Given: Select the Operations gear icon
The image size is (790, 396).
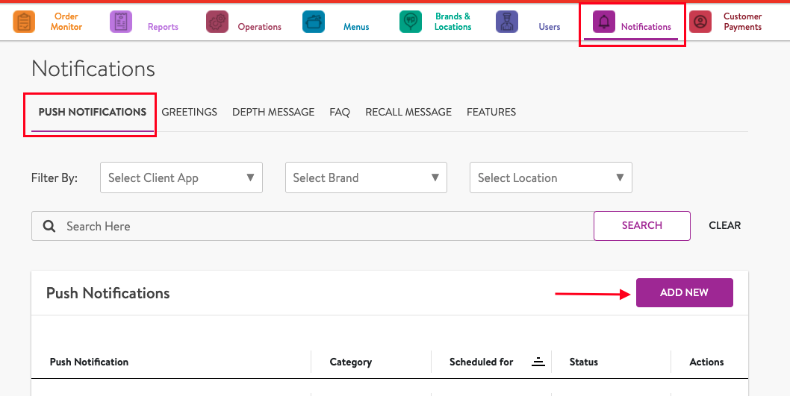Looking at the screenshot, I should [x=217, y=22].
